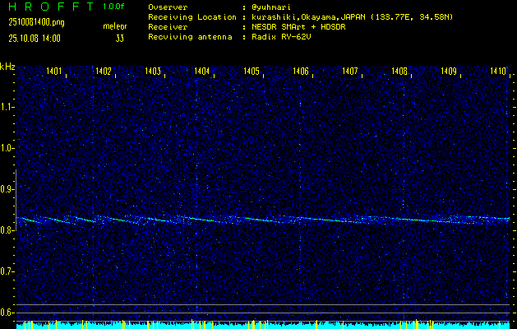Click the 1403 time marker
517x329 pixels.
[x=153, y=72]
